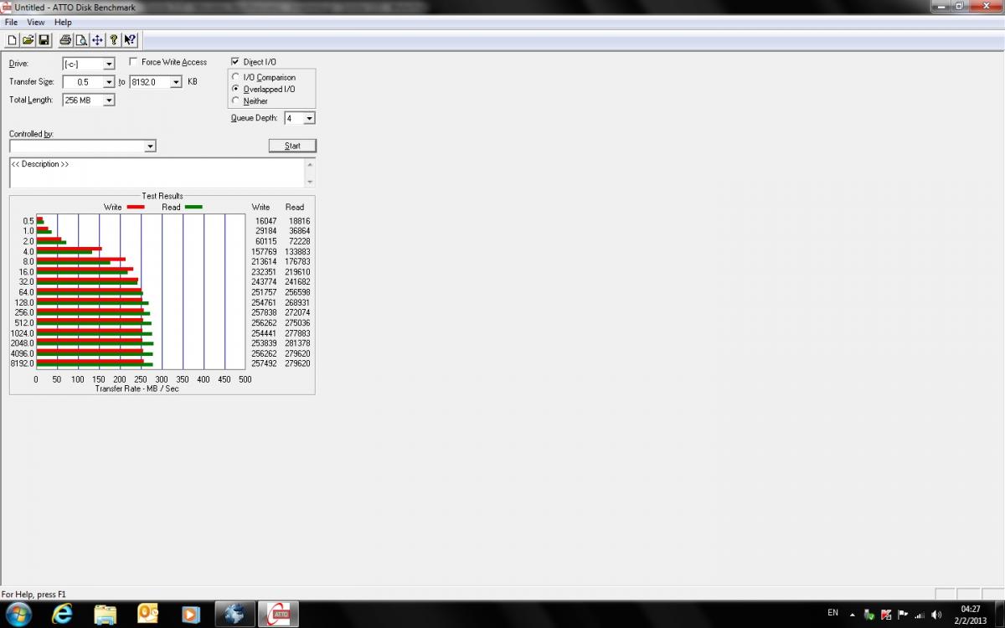
Task: Open Windows Media Player taskbar icon
Action: [x=192, y=614]
